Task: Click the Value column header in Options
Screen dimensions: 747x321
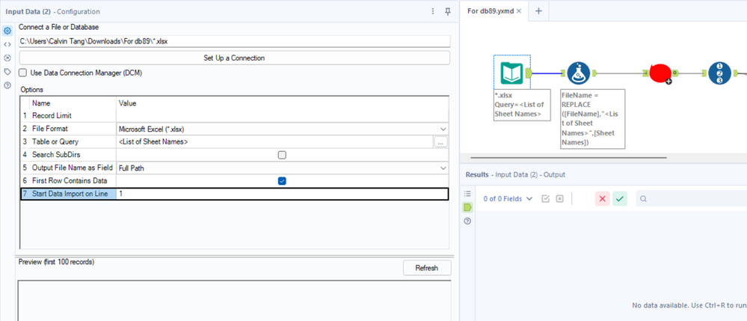Action: pos(128,103)
